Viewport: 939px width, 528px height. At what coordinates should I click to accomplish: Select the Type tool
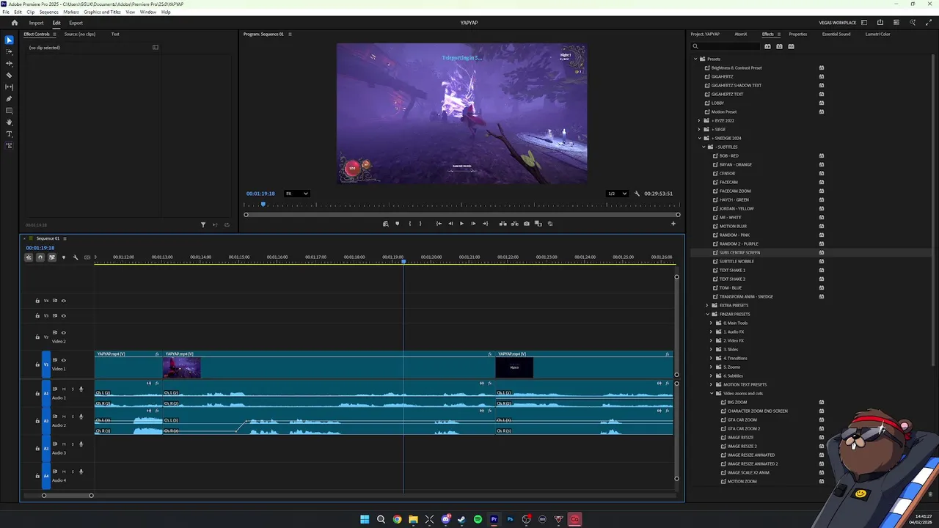9,133
